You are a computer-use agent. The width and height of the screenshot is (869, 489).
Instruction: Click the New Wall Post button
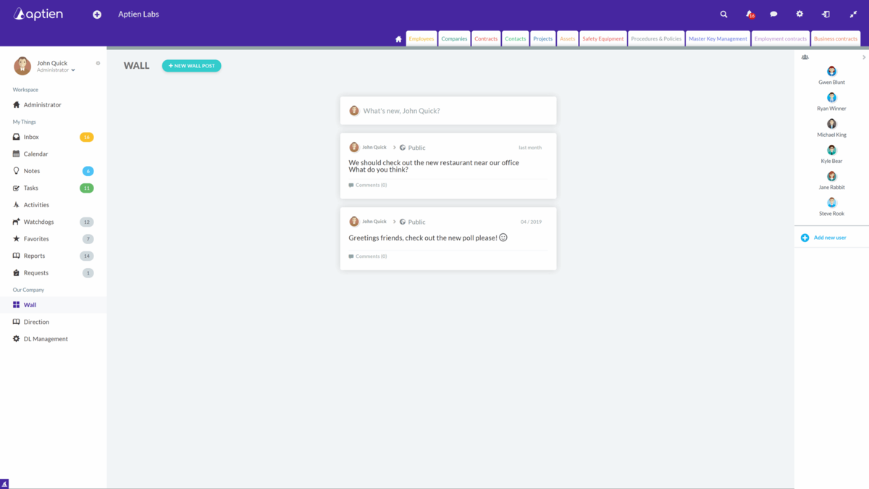[x=192, y=66]
